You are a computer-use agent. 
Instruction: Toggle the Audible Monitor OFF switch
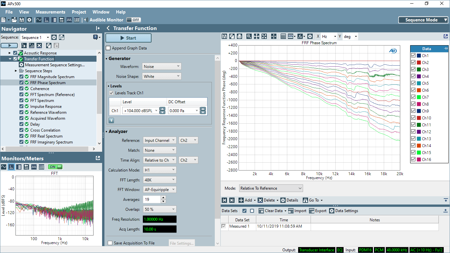[x=133, y=20]
